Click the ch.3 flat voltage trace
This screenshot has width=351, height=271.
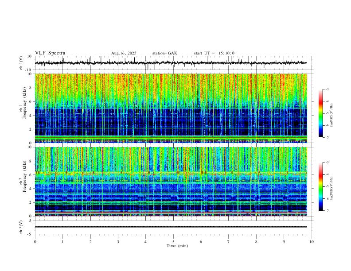tap(171, 227)
